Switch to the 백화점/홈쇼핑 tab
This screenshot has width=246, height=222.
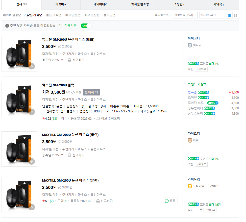140,4
